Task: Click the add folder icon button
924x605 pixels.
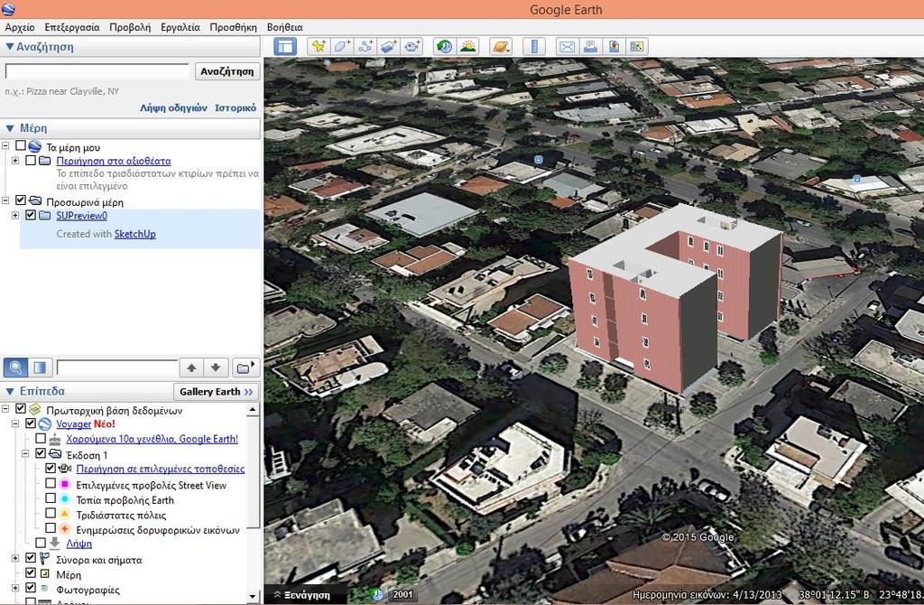Action: pyautogui.click(x=245, y=368)
